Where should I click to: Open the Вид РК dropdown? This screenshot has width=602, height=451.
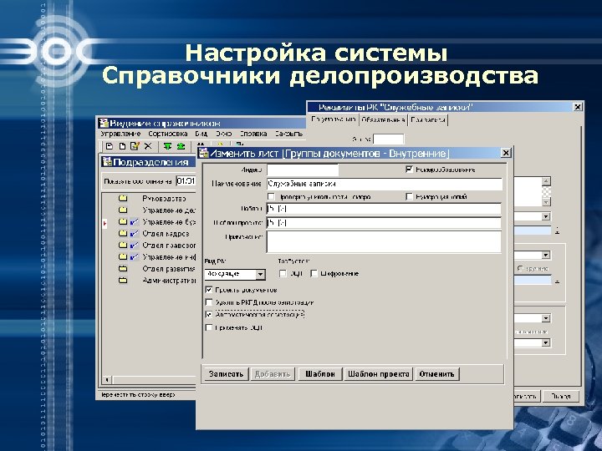coord(260,274)
